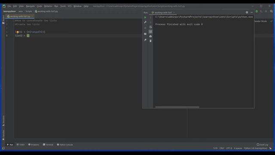
Task: Change CRLF line separator in status bar
Action: click(222, 148)
